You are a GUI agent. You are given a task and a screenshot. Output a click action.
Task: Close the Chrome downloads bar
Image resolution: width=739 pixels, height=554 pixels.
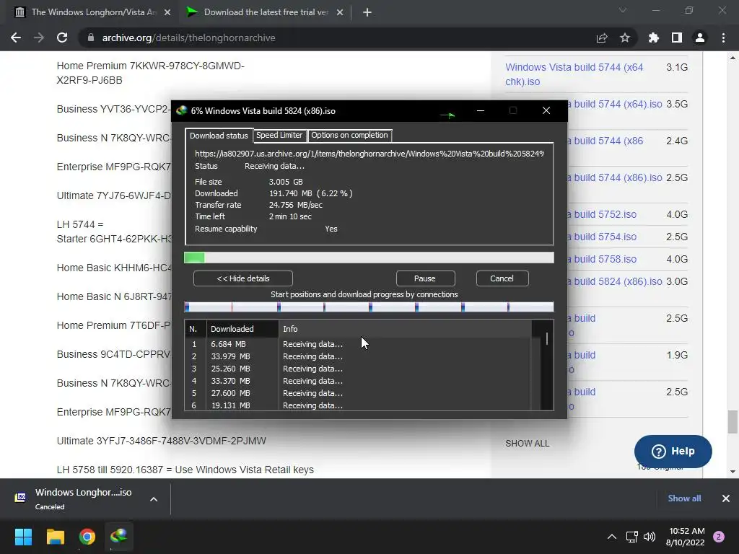click(x=726, y=498)
